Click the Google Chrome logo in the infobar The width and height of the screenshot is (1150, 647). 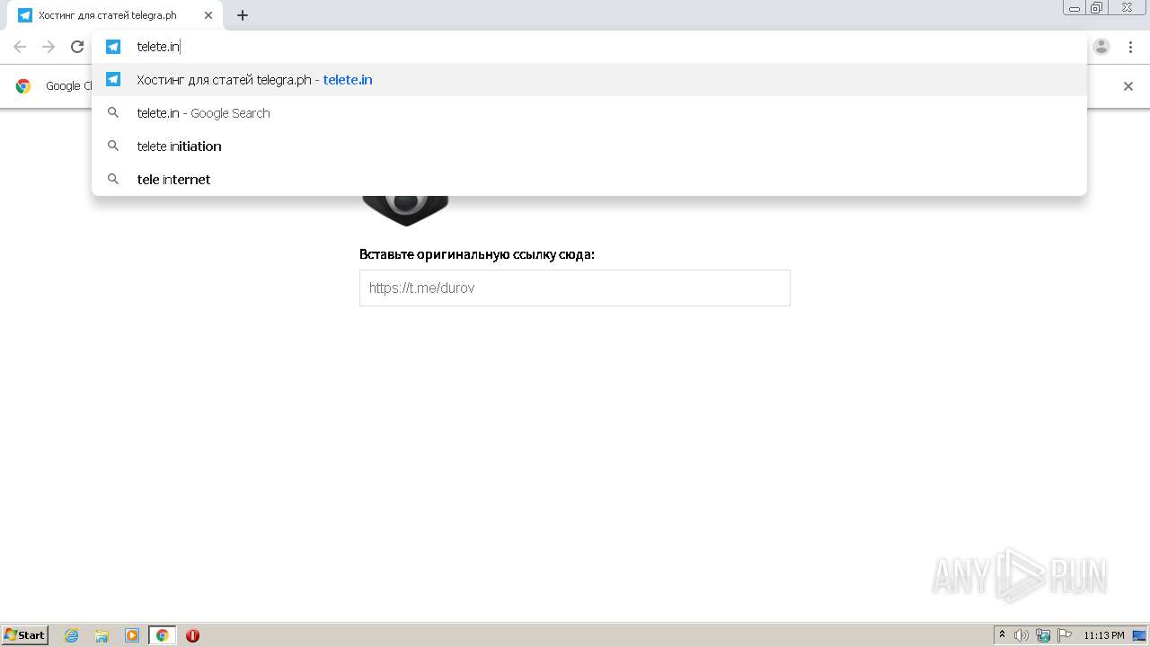(x=23, y=86)
